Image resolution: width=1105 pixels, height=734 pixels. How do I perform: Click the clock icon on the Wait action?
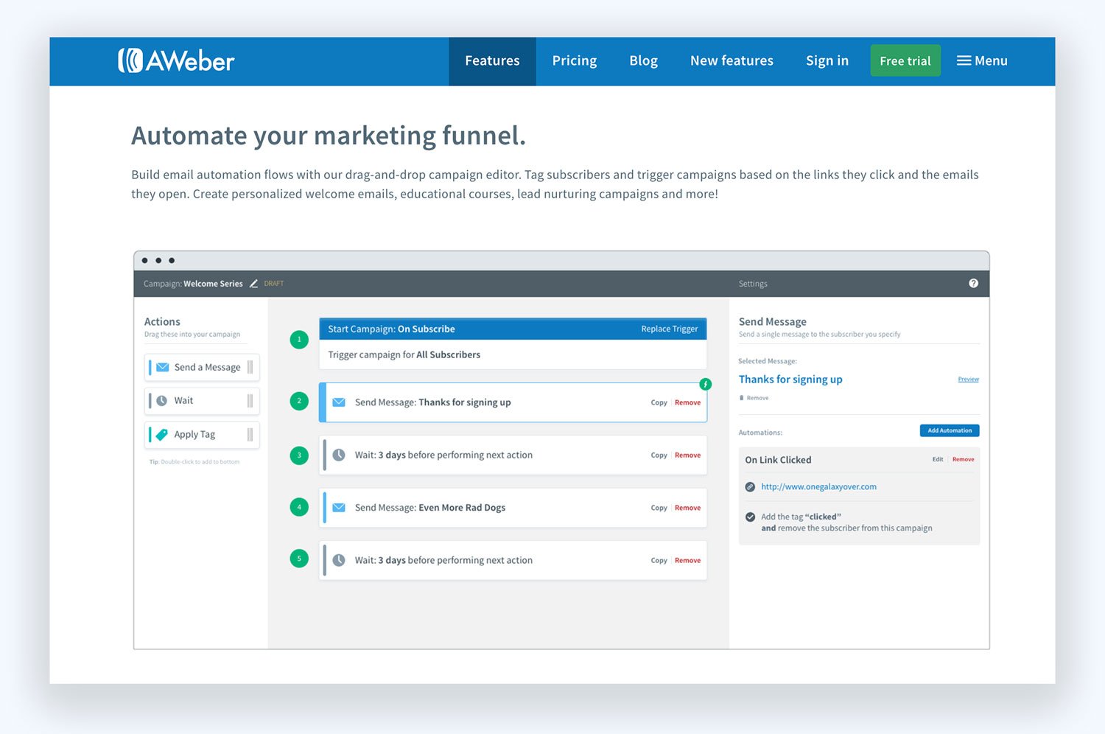pos(161,400)
